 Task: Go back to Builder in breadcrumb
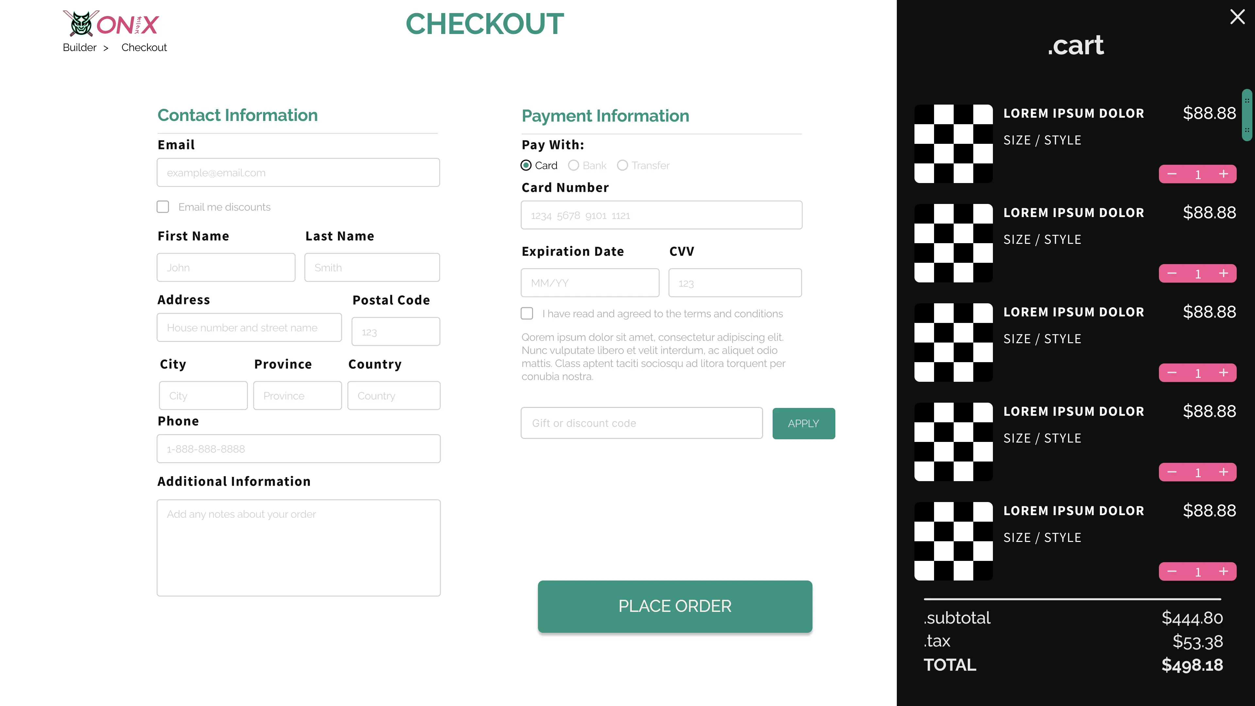click(79, 47)
